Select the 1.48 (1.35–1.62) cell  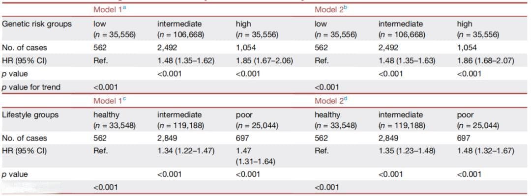tap(185, 61)
